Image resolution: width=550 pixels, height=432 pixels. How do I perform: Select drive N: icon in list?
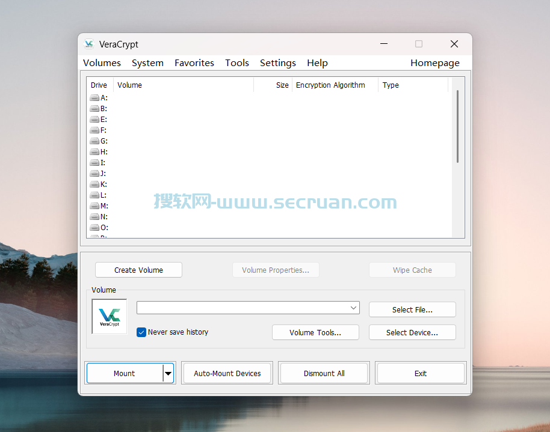click(x=94, y=217)
